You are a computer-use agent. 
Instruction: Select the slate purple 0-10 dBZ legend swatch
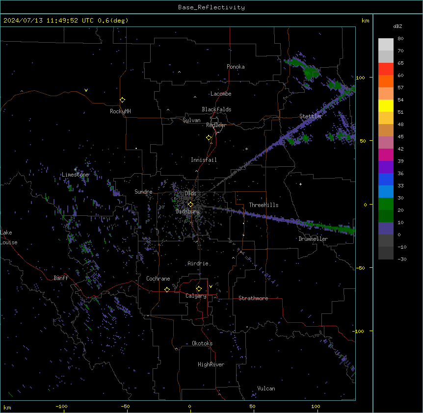[x=386, y=229]
